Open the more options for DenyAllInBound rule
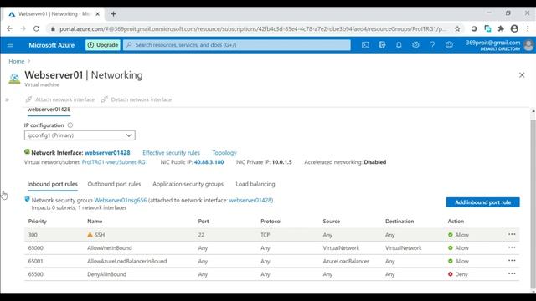 (512, 274)
